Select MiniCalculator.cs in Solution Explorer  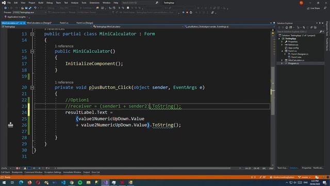(x=296, y=60)
